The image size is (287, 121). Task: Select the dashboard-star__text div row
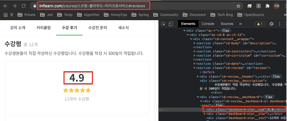coord(247,118)
